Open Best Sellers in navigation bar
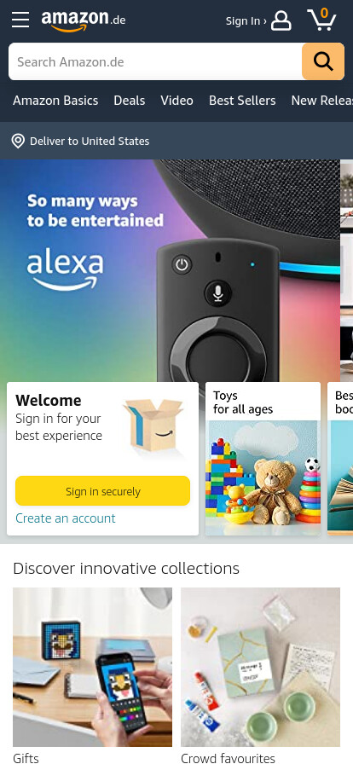This screenshot has width=353, height=764. coord(242,101)
